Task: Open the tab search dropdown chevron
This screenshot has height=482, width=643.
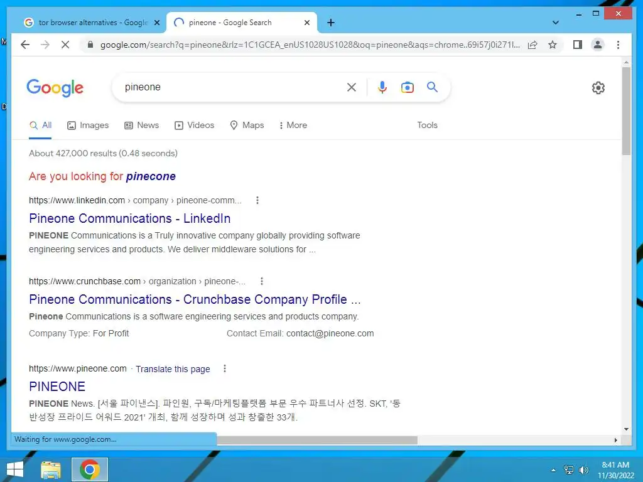Action: [555, 23]
